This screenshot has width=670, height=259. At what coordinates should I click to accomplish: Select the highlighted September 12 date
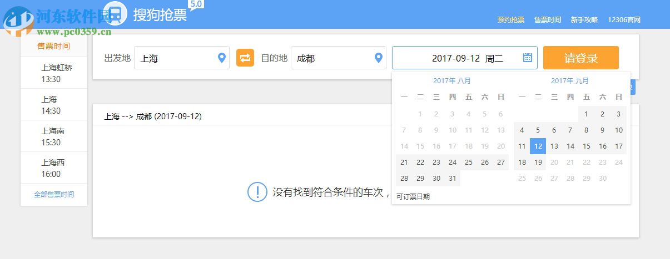[538, 146]
